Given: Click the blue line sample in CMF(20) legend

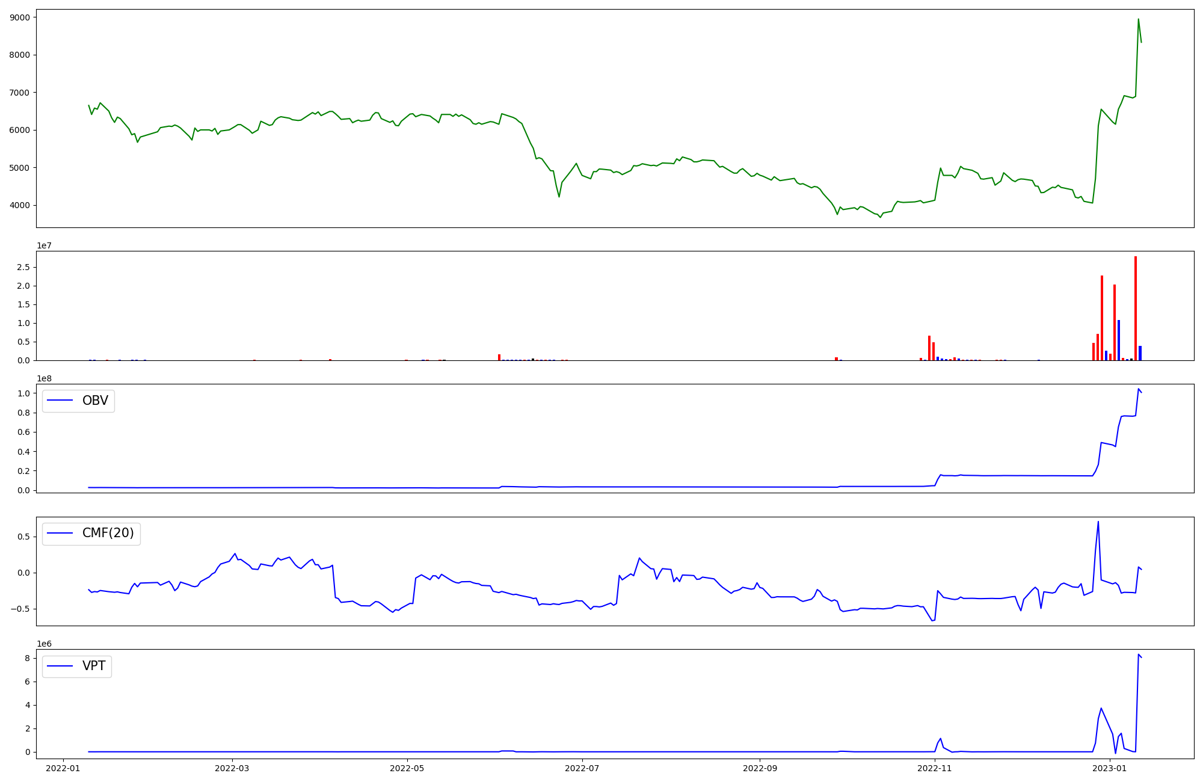Looking at the screenshot, I should click(x=60, y=534).
